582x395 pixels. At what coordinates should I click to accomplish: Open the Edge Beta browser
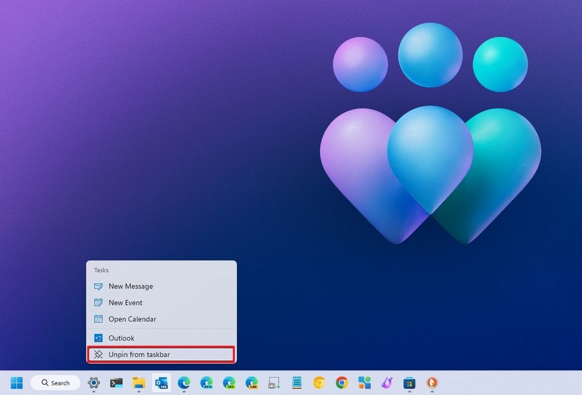[x=206, y=383]
